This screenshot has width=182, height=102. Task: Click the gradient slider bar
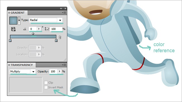coord(33,37)
